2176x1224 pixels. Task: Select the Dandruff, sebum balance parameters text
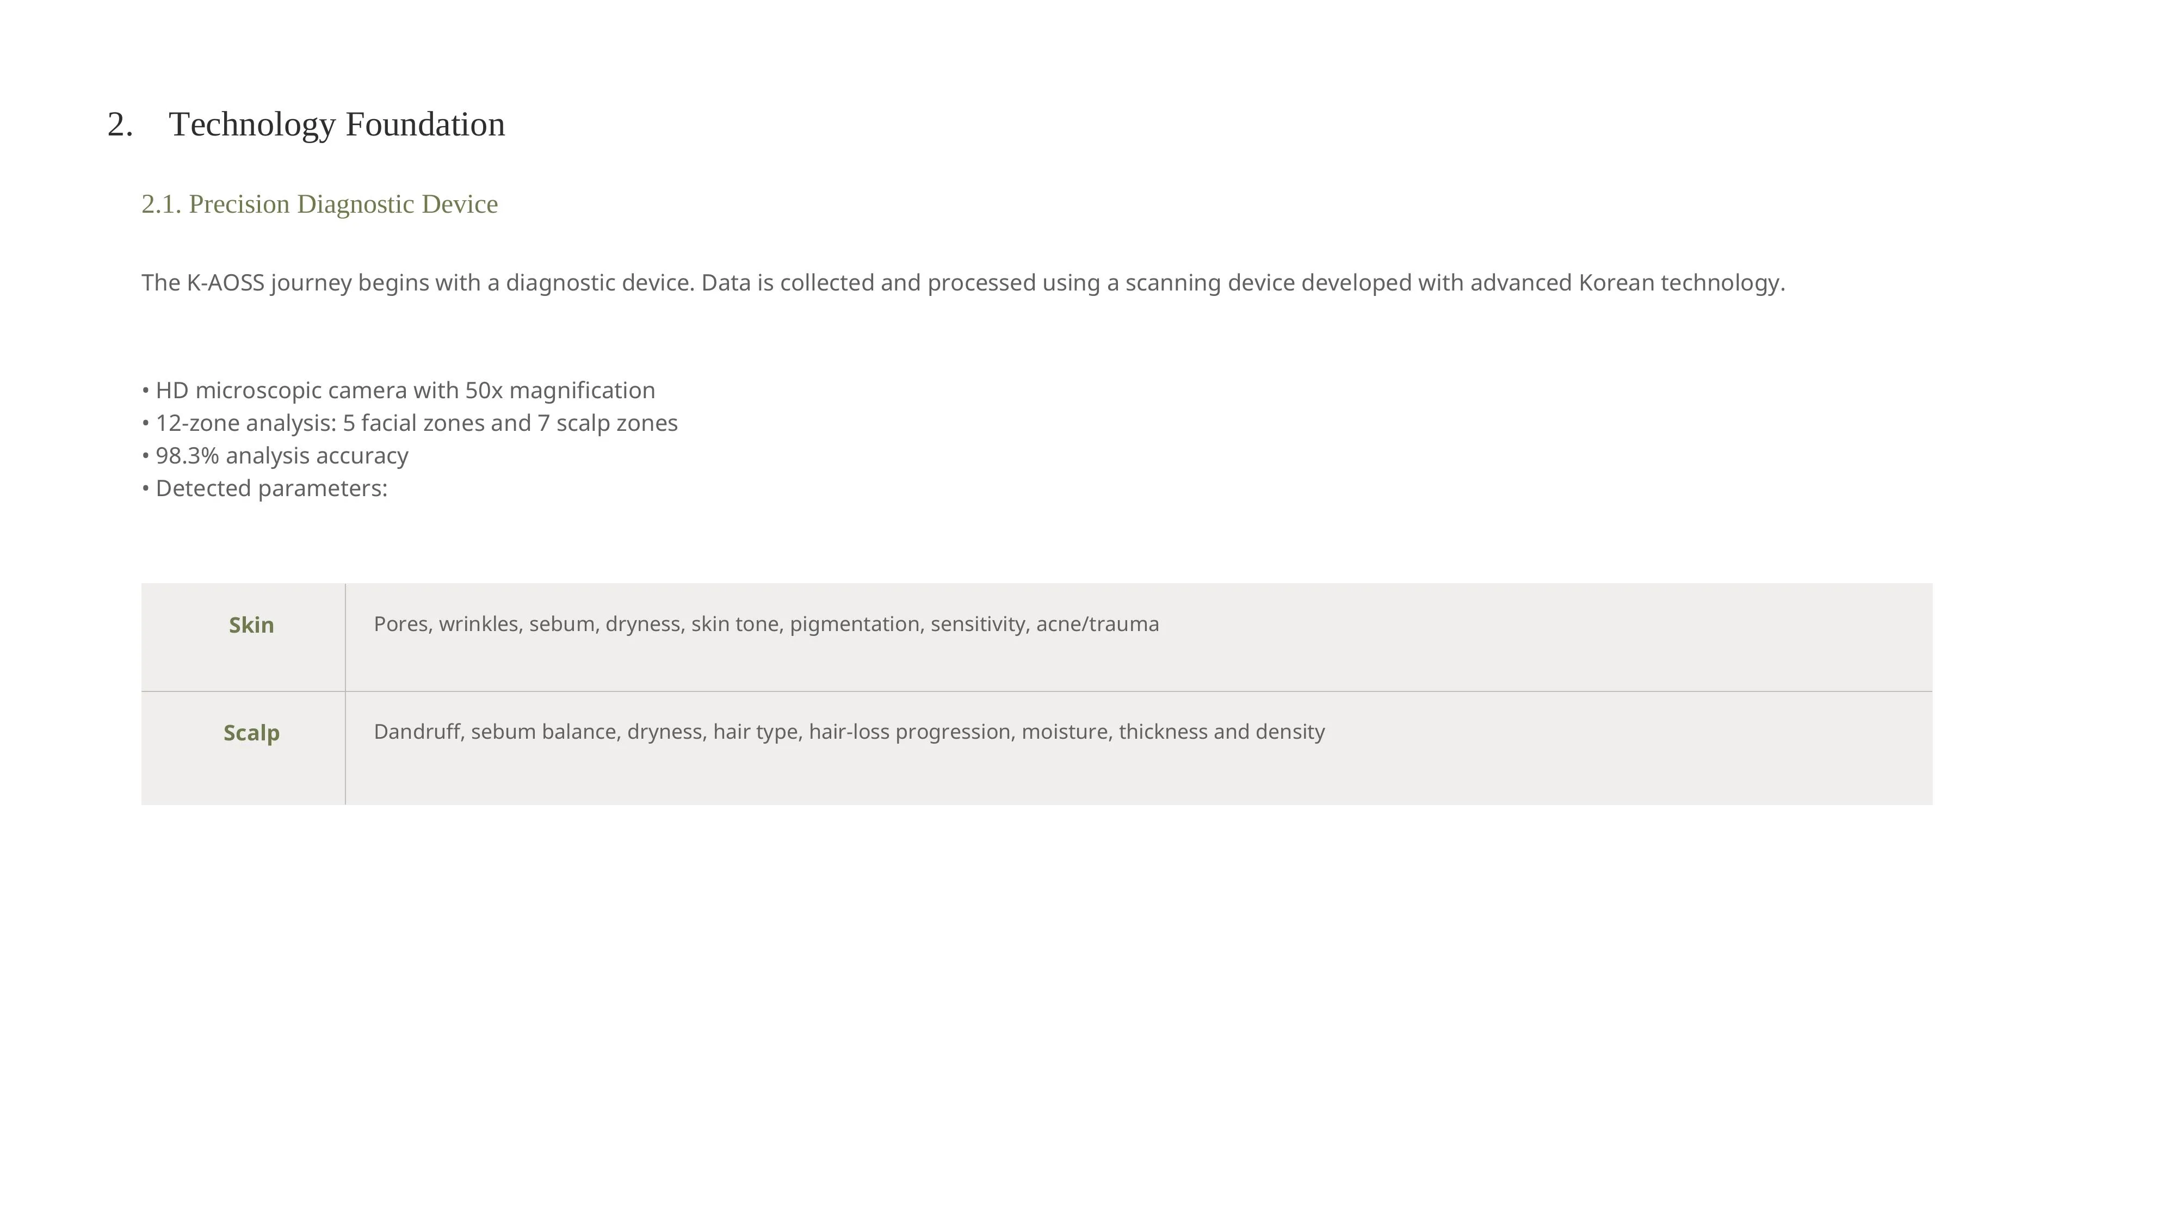[849, 732]
